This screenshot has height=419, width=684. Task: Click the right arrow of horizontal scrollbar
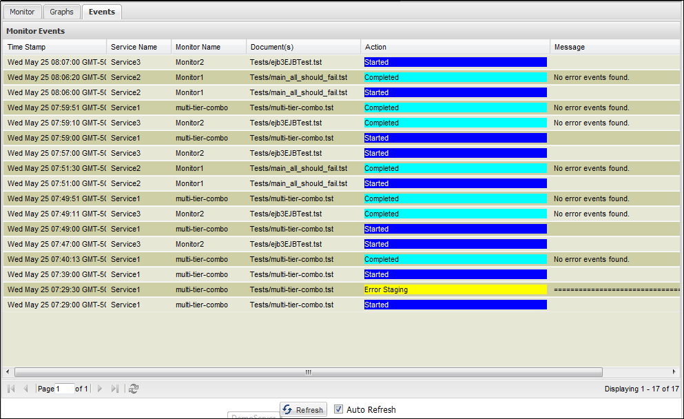(x=674, y=371)
